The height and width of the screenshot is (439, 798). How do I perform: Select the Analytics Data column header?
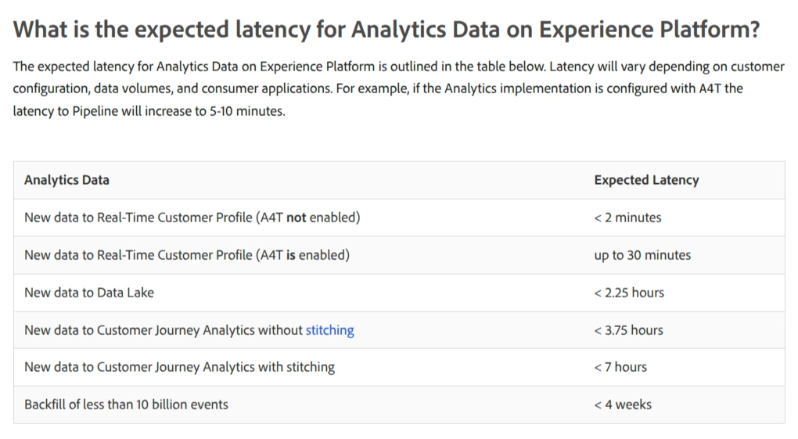pos(66,180)
